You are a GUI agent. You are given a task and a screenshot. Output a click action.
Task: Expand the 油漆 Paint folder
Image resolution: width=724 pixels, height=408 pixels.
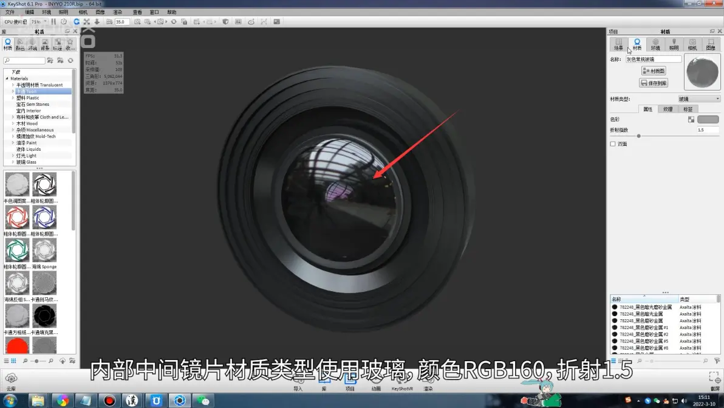click(13, 143)
